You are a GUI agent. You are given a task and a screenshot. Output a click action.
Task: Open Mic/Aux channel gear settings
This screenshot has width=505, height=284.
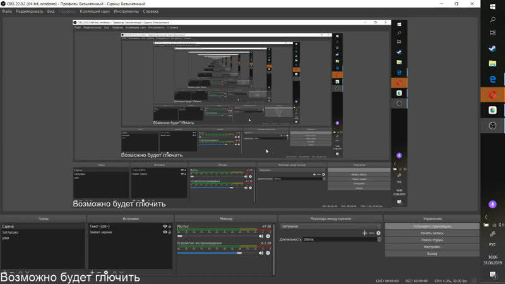[x=268, y=236]
